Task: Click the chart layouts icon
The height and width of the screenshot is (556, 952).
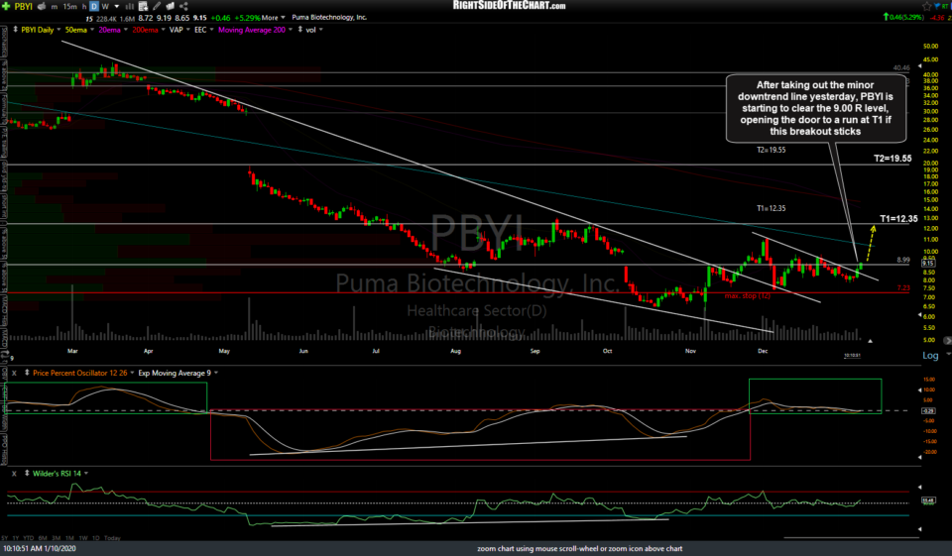Action: click(170, 6)
